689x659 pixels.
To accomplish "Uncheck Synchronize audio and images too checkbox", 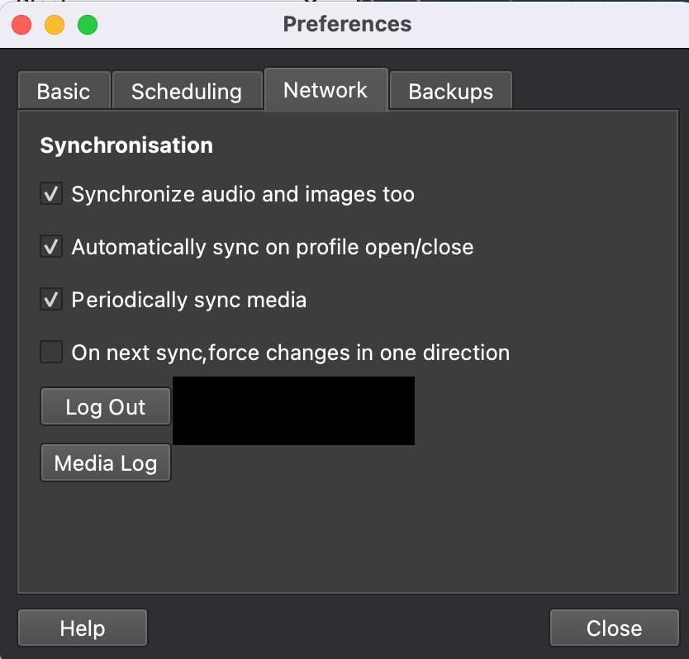I will coord(51,194).
